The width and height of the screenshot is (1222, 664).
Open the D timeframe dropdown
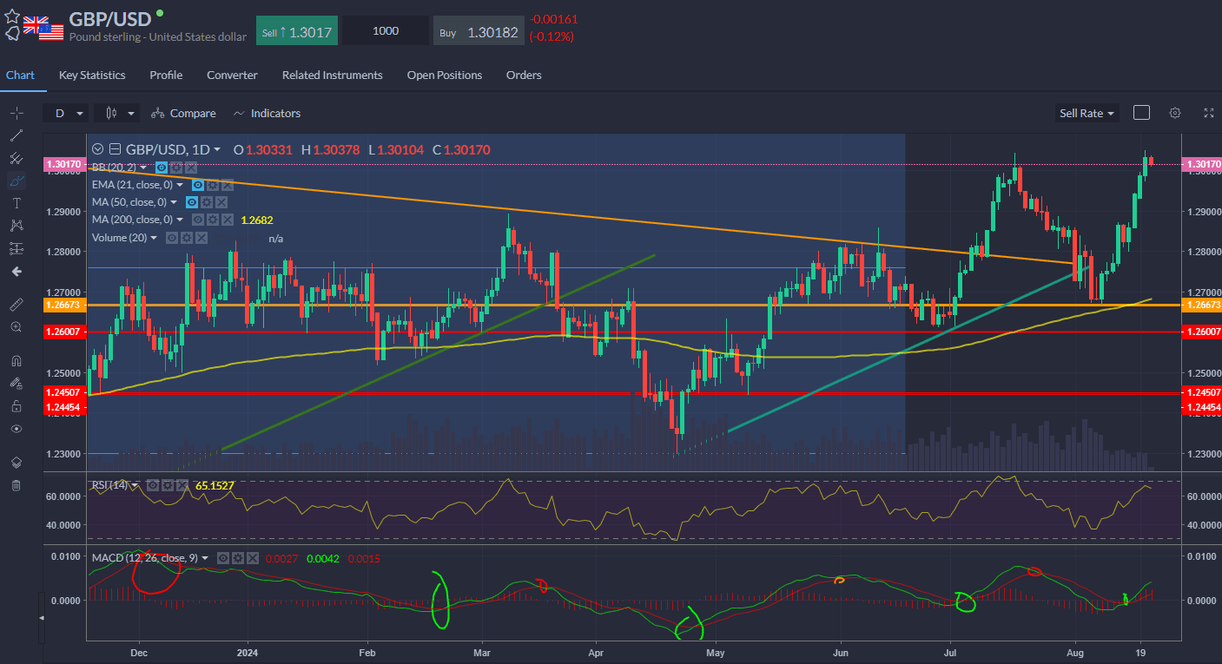68,114
